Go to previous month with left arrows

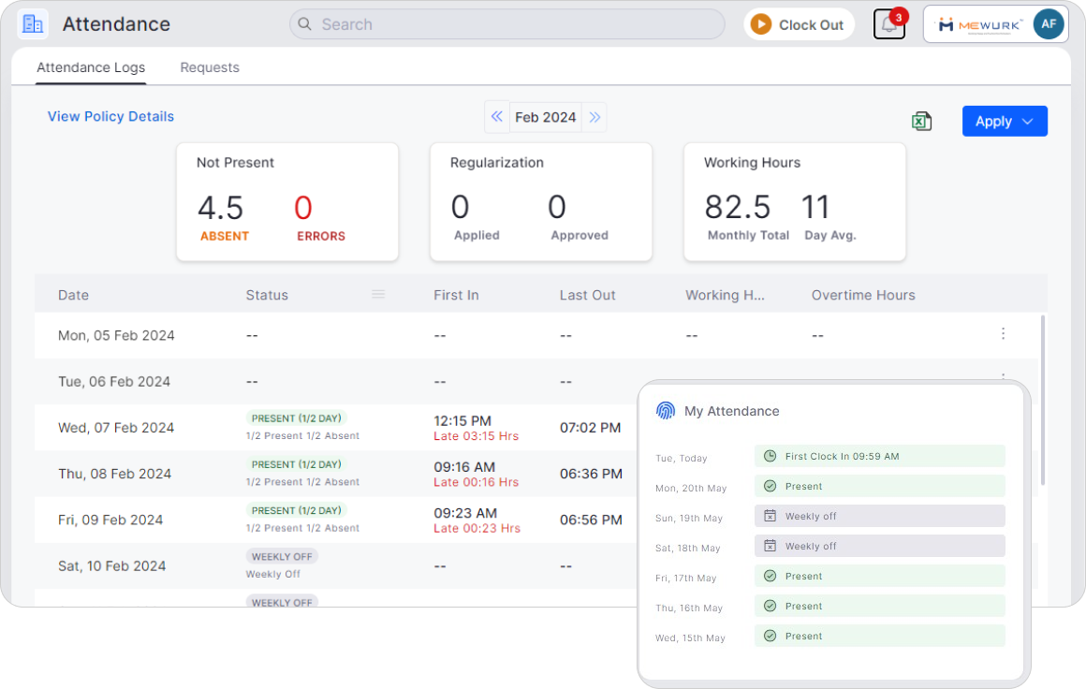[496, 117]
